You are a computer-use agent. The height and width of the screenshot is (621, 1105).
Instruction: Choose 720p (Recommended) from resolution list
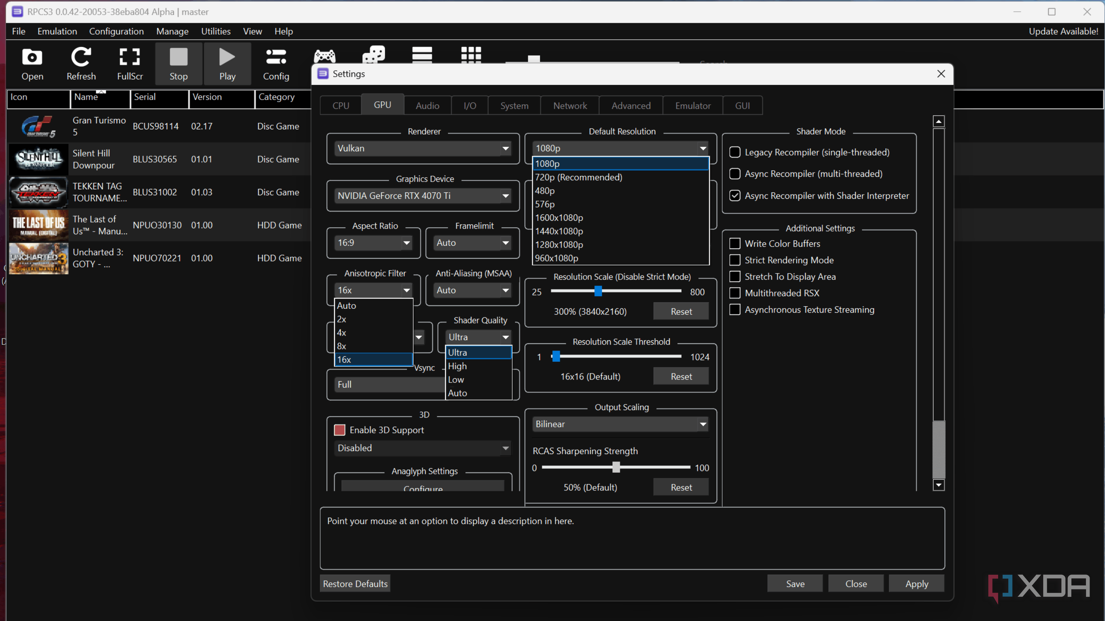[x=621, y=177]
